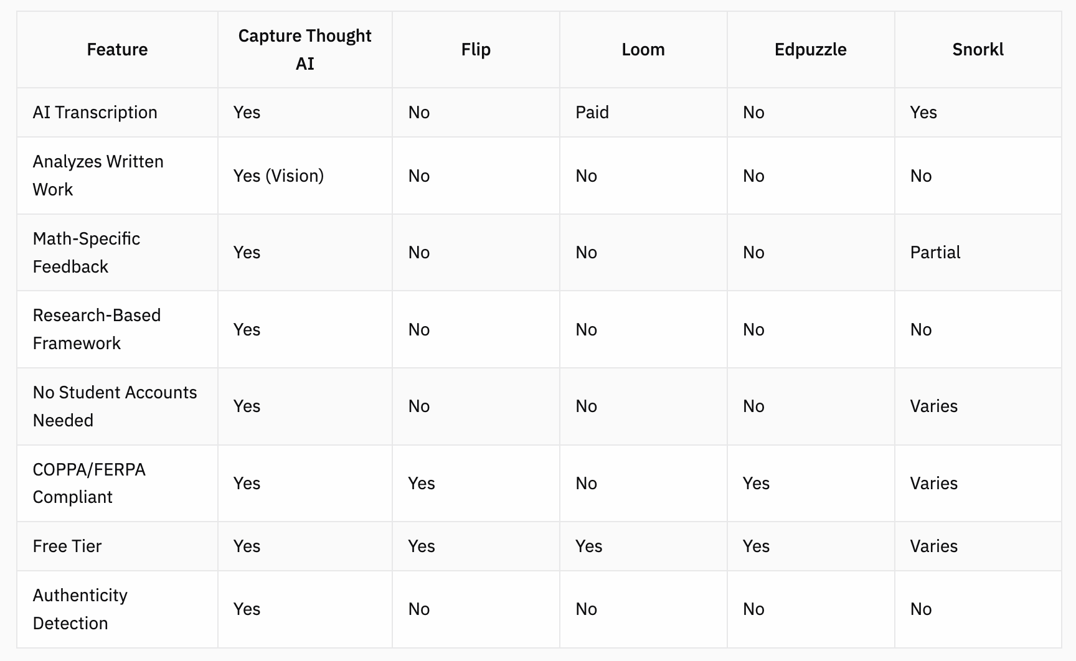1076x661 pixels.
Task: Click the Partial cell under Snorkl
Action: click(x=935, y=253)
